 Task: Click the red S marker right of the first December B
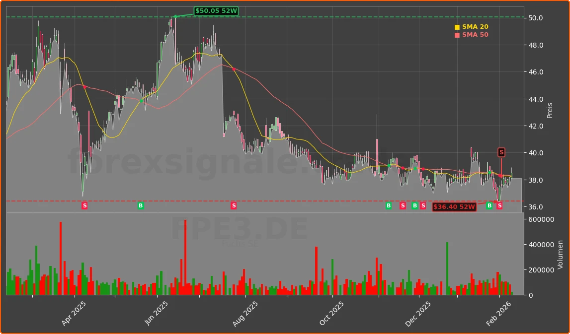coord(403,205)
